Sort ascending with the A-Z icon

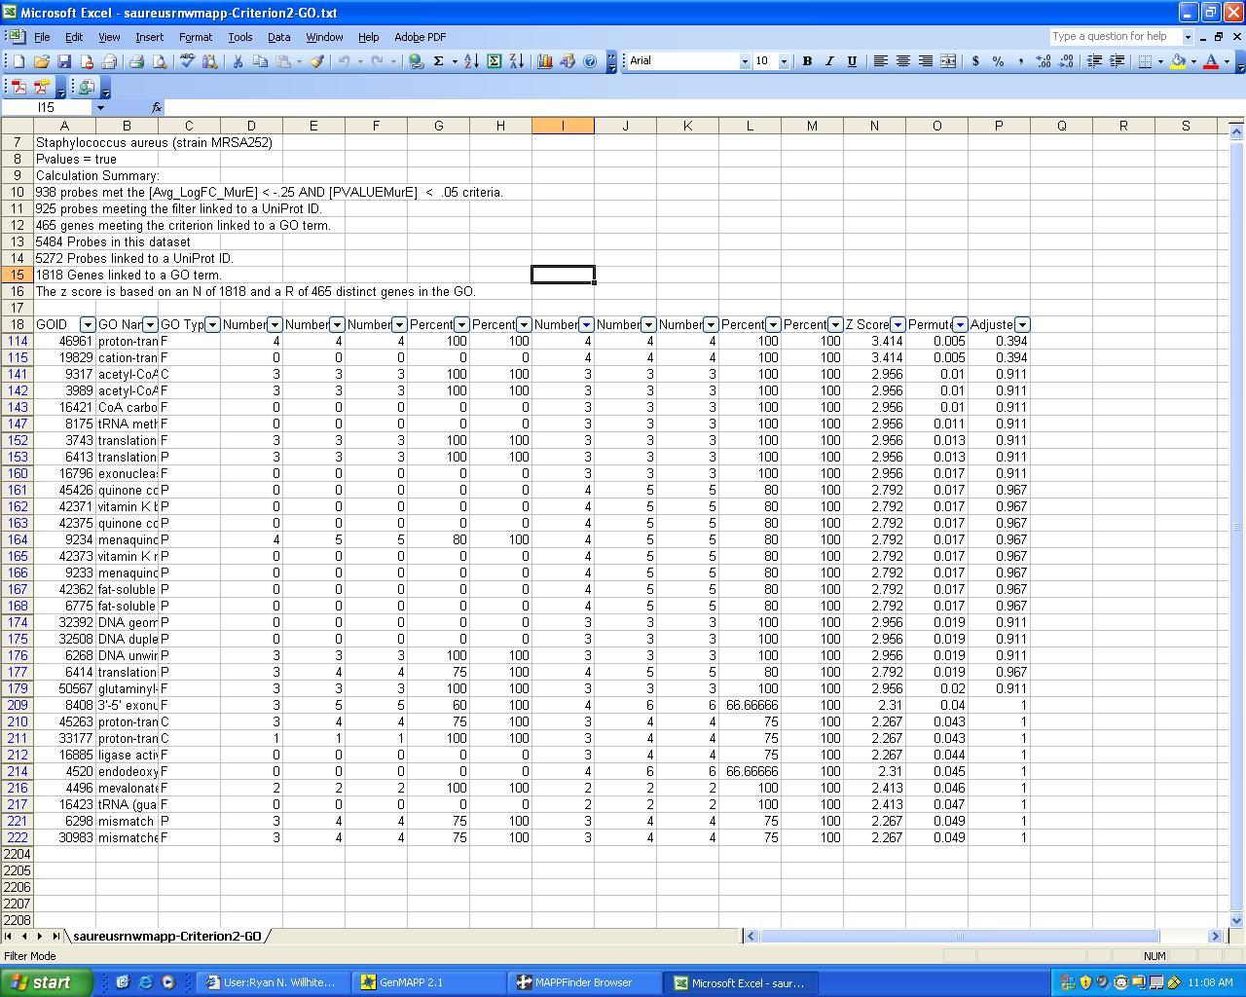(471, 61)
